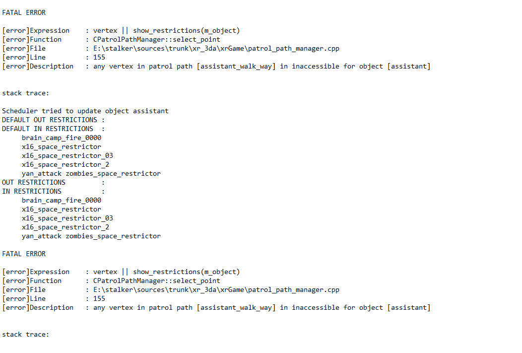Click the DEFAULT OUT RESTRICTIONS line

point(53,120)
